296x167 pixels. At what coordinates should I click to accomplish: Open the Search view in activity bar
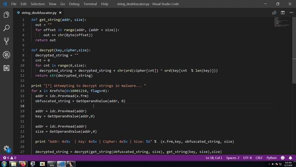[x=6, y=28]
